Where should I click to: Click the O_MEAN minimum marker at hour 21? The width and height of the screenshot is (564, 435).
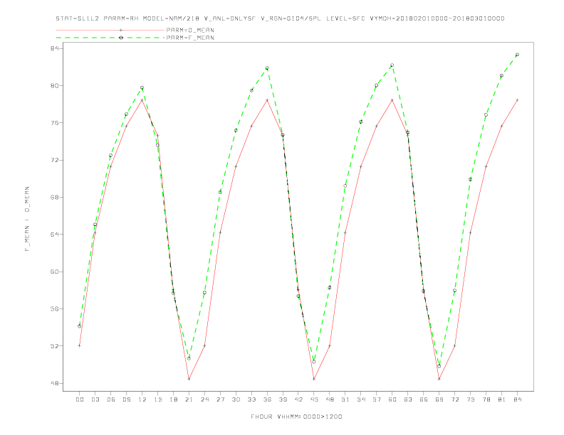tap(189, 379)
